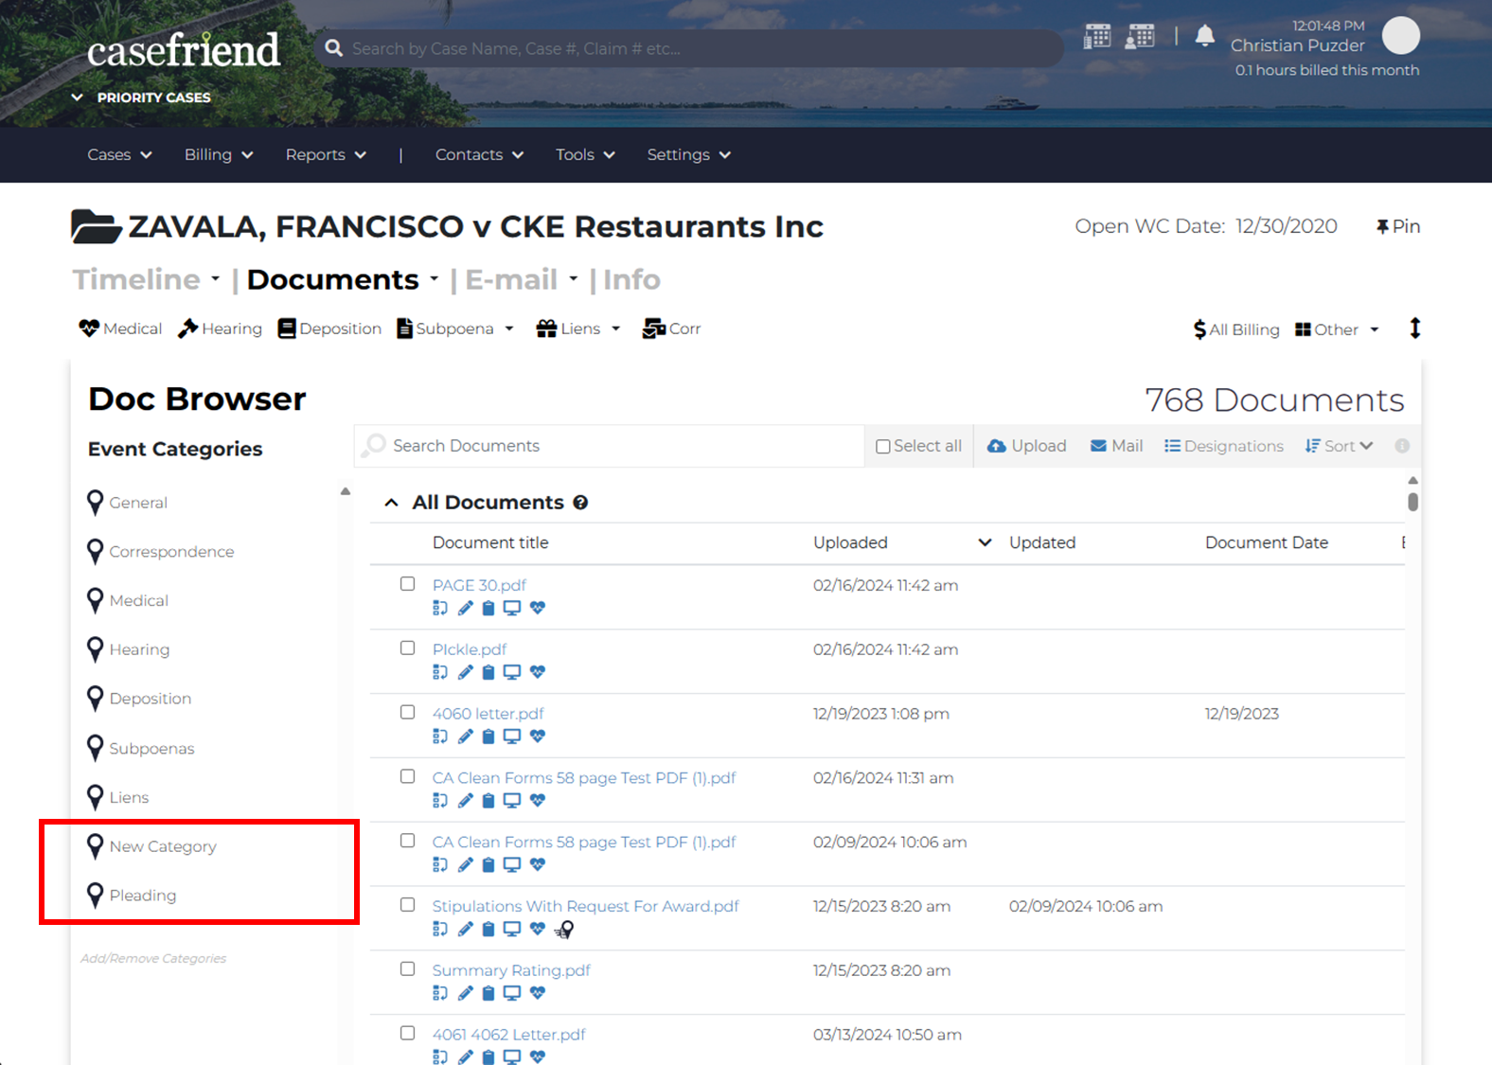
Task: Click the reorder icon under 4061 4062 Letter.pdf
Action: coord(440,1056)
